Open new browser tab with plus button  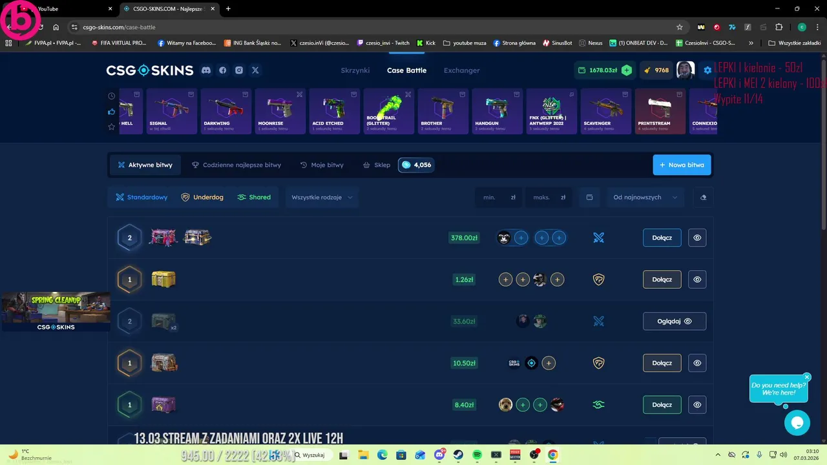click(x=228, y=9)
